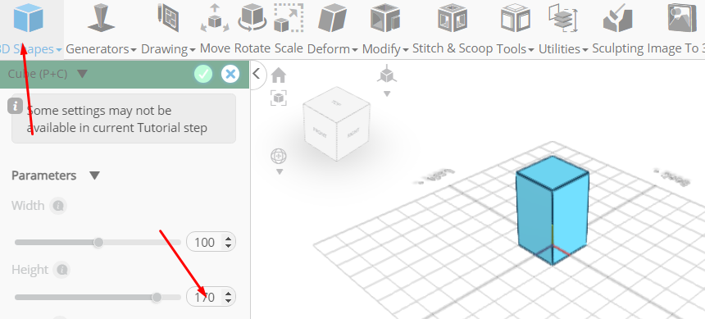Image resolution: width=705 pixels, height=319 pixels.
Task: Click the RIGHT face of view cube
Action: 353,133
